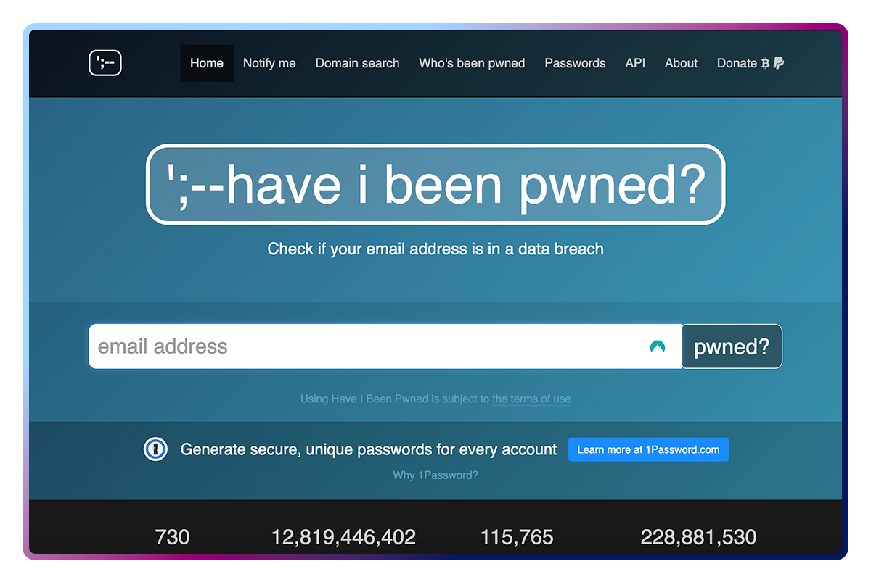Click Learn more at 1Password.com button
Image resolution: width=871 pixels, height=582 pixels.
[648, 449]
